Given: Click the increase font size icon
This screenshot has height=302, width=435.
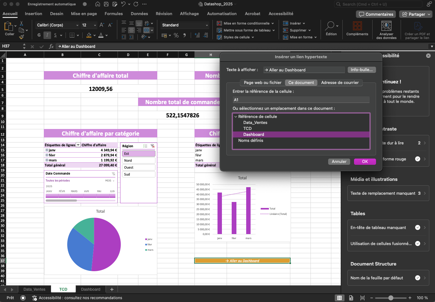Looking at the screenshot, I should 102,25.
